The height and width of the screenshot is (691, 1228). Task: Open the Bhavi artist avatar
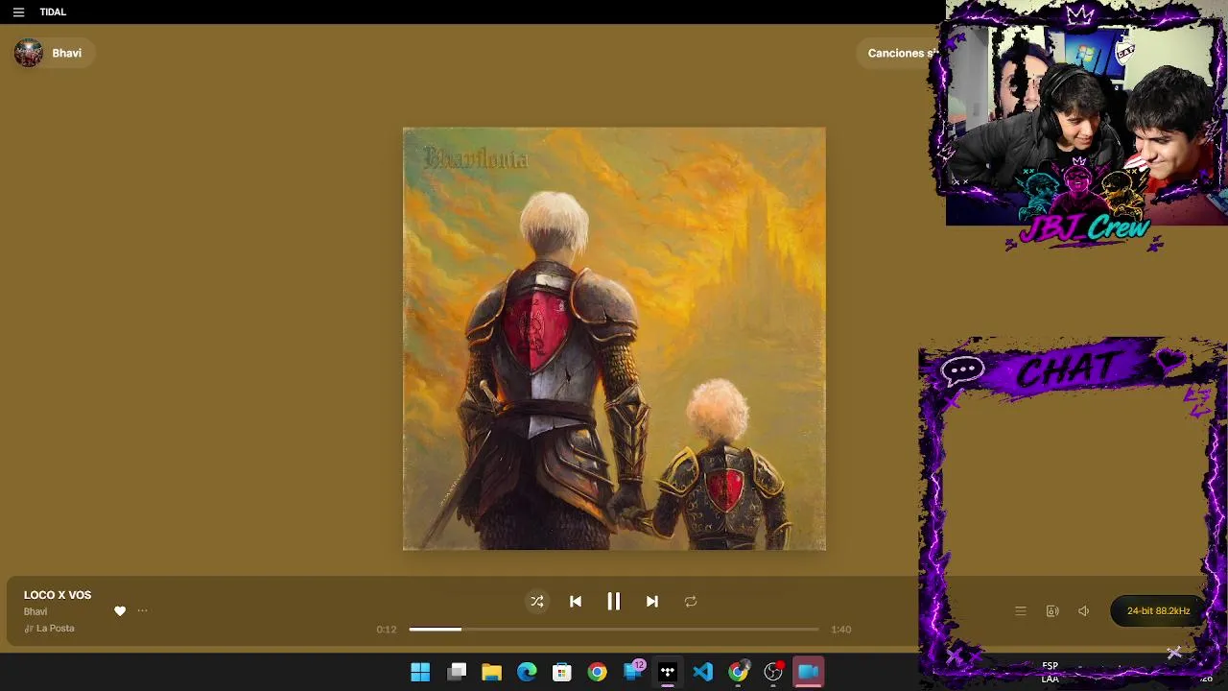coord(29,53)
